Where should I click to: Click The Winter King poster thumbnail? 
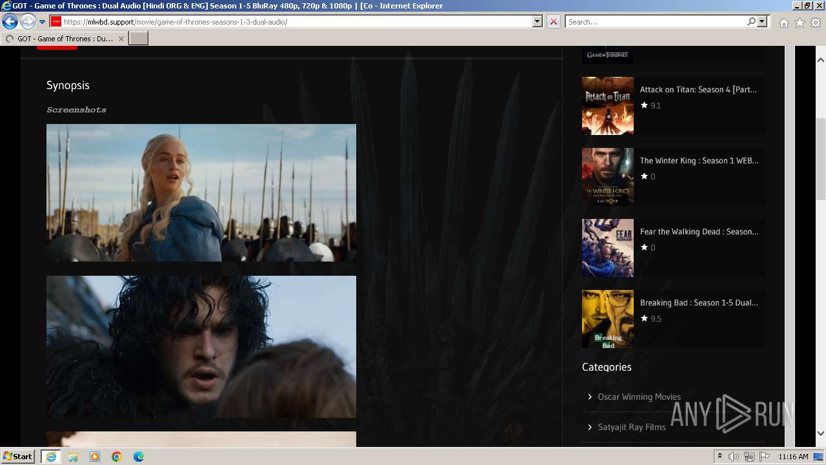click(x=608, y=177)
